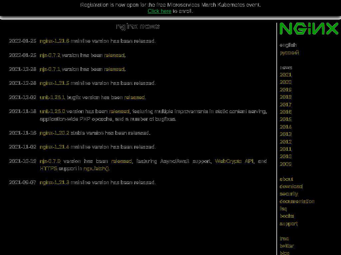
Task: Click the 'nginx news' heading
Action: [x=138, y=26]
